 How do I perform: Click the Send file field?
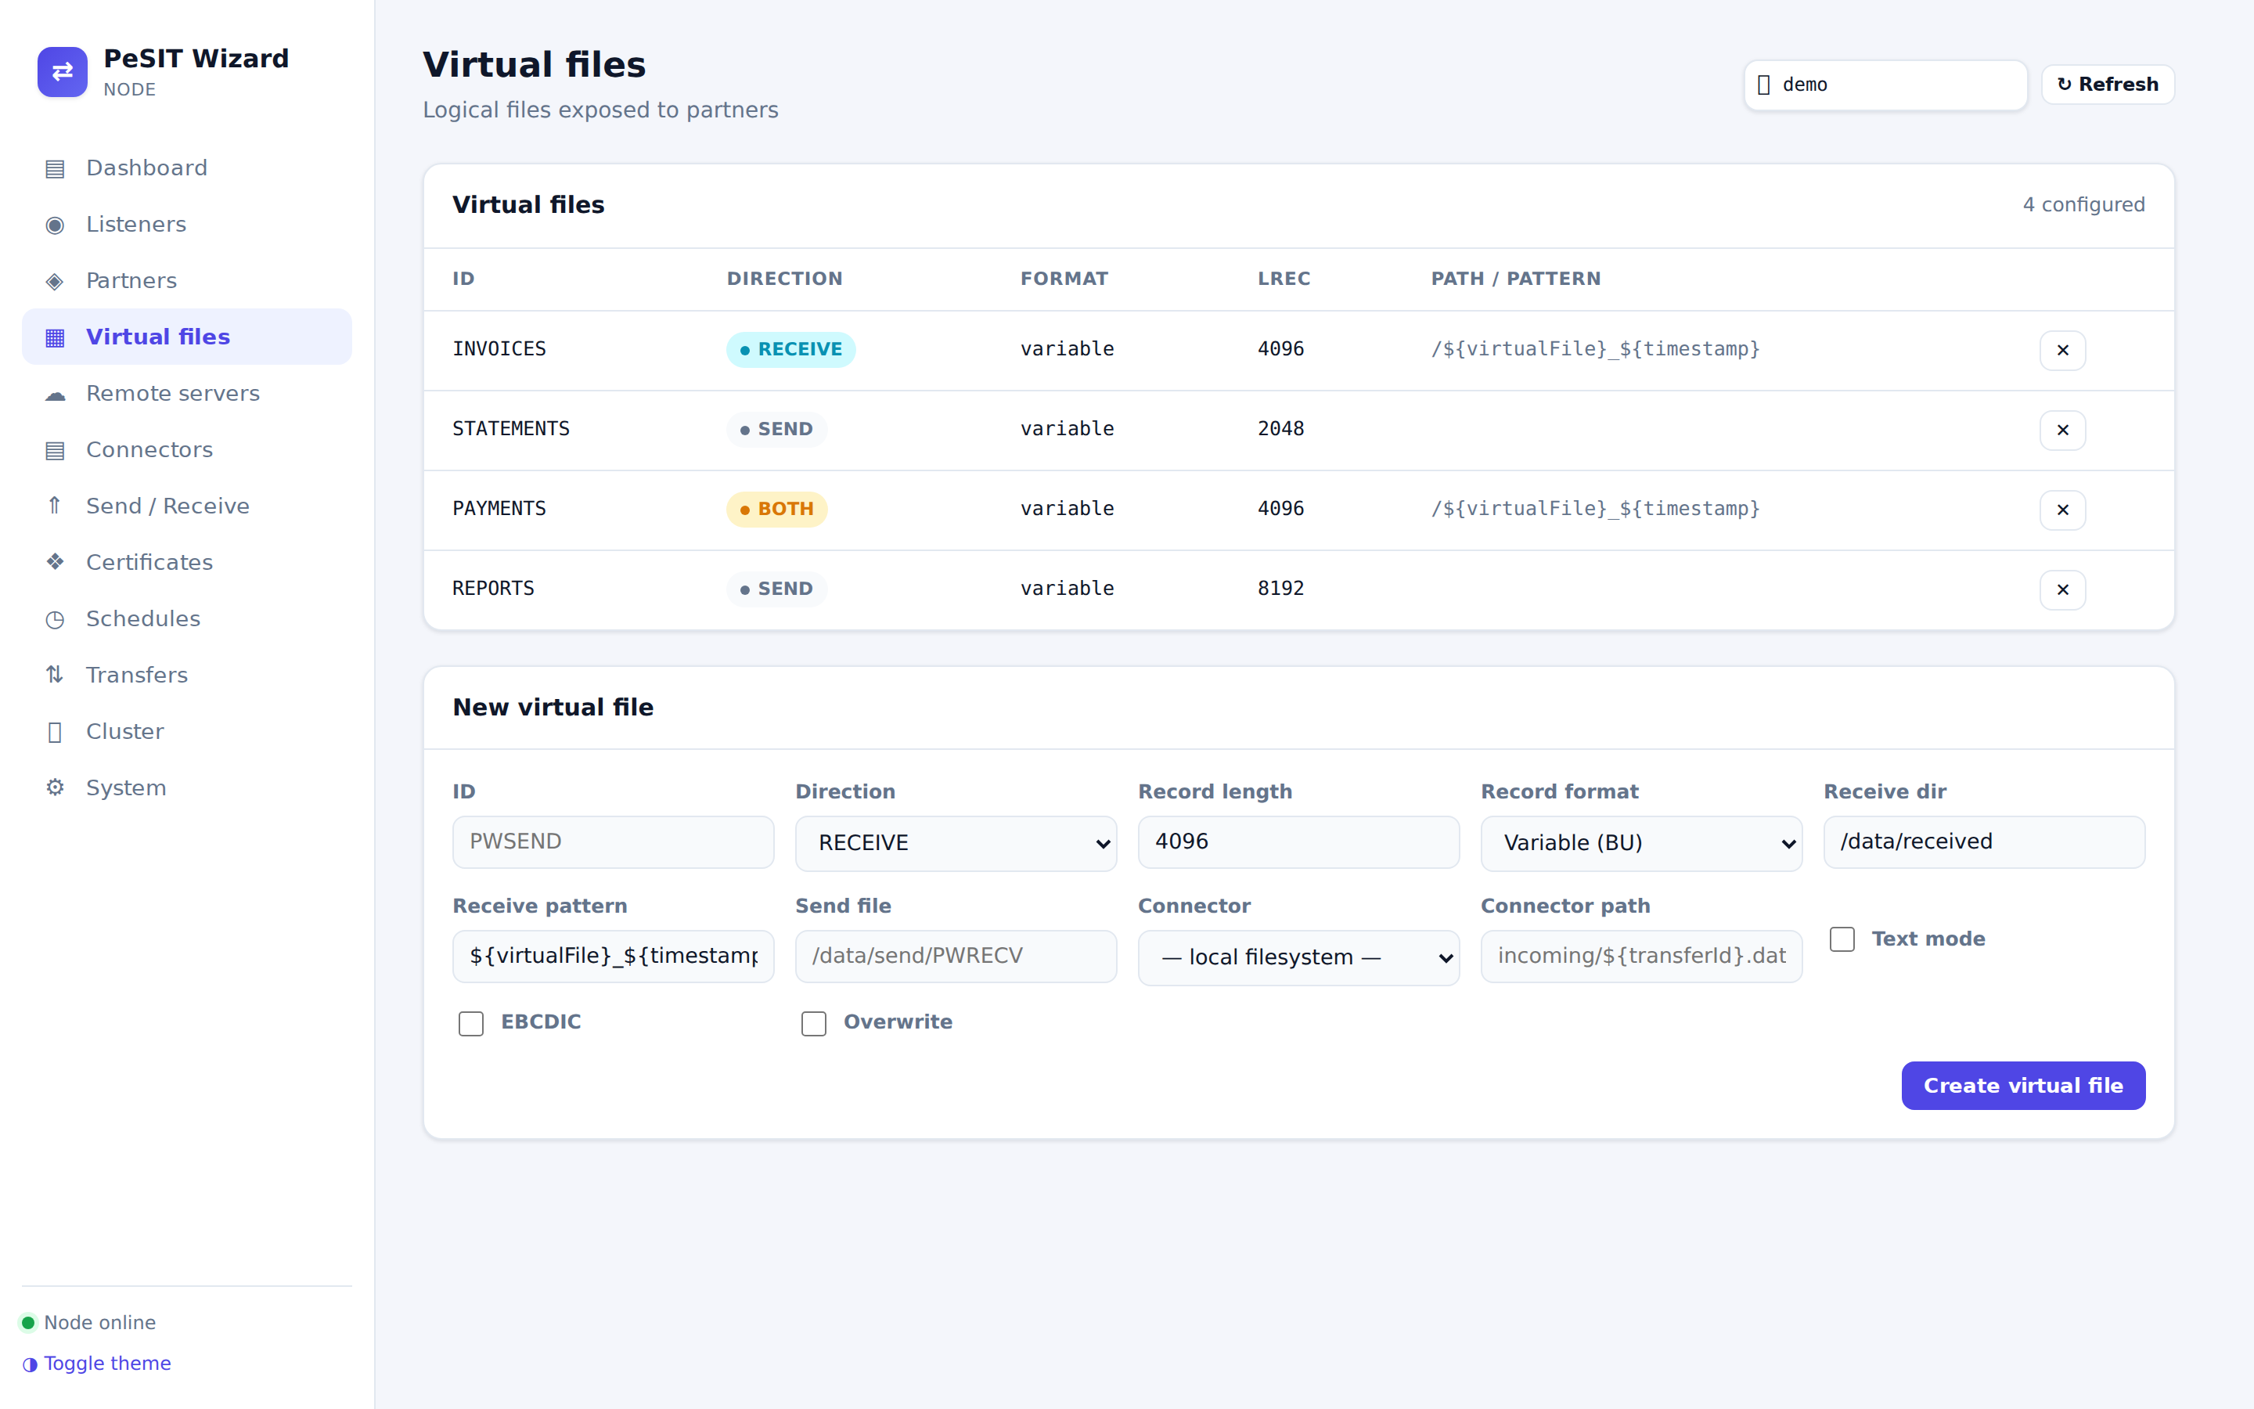[956, 956]
